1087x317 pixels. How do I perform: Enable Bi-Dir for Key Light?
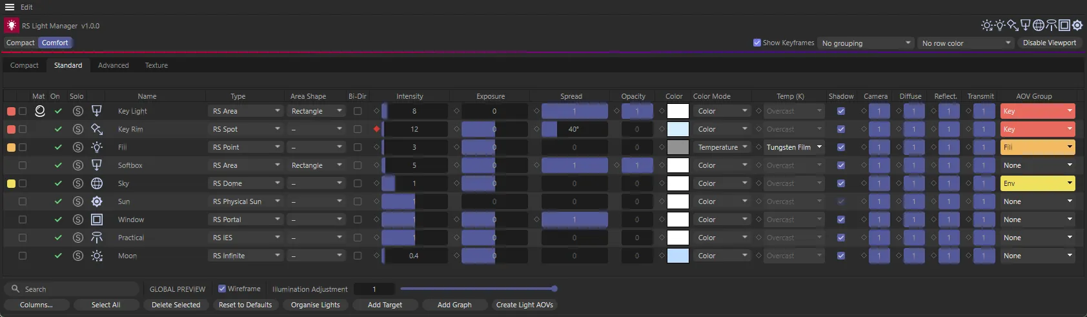(x=358, y=111)
